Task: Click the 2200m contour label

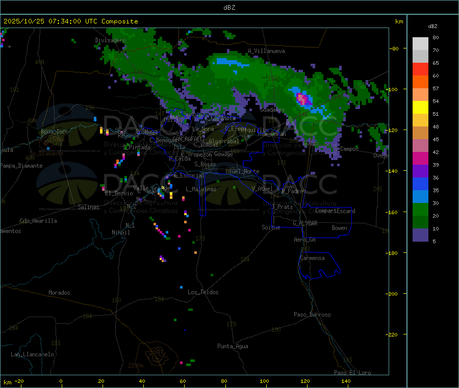Action: click(x=136, y=366)
